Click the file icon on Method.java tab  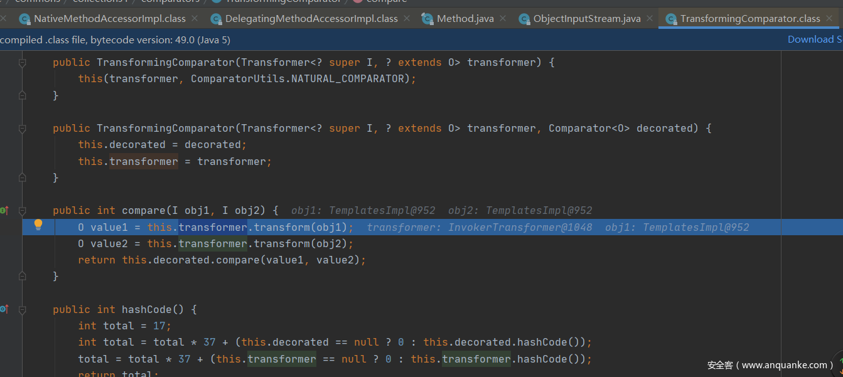click(x=428, y=19)
